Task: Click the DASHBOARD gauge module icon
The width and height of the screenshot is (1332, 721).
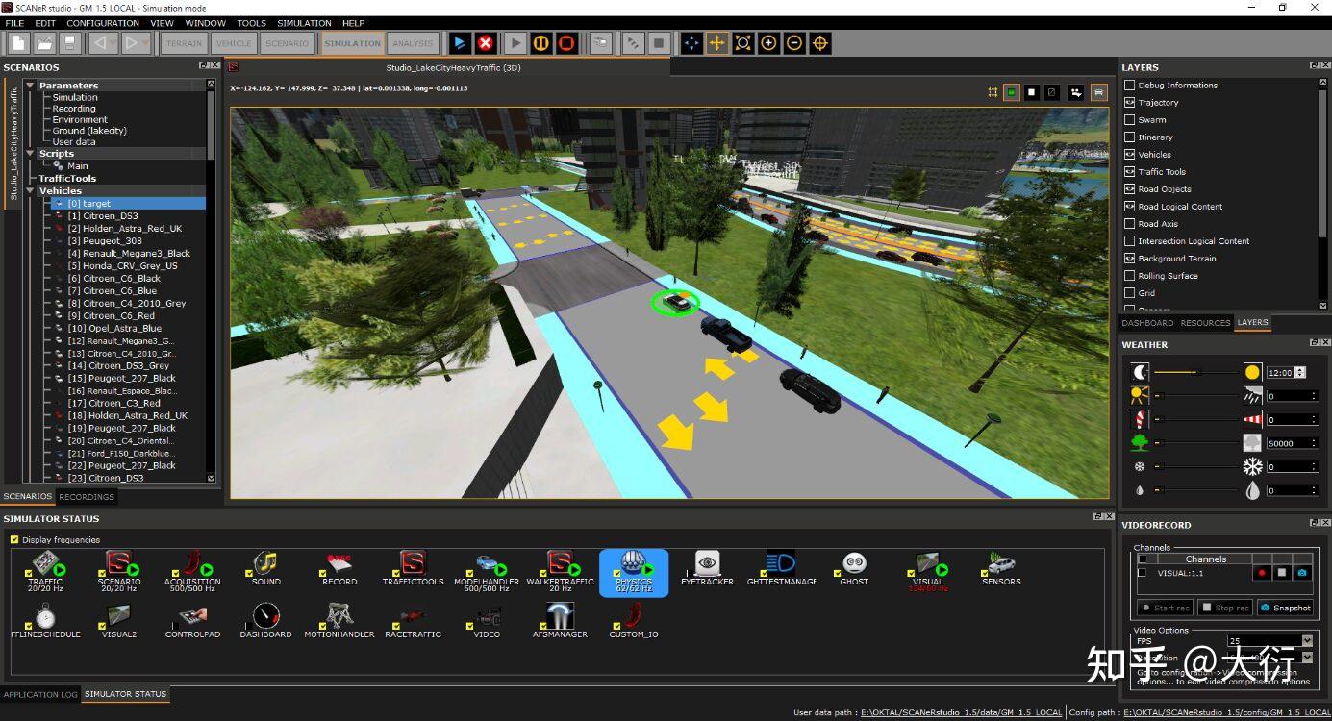Action: click(x=265, y=621)
